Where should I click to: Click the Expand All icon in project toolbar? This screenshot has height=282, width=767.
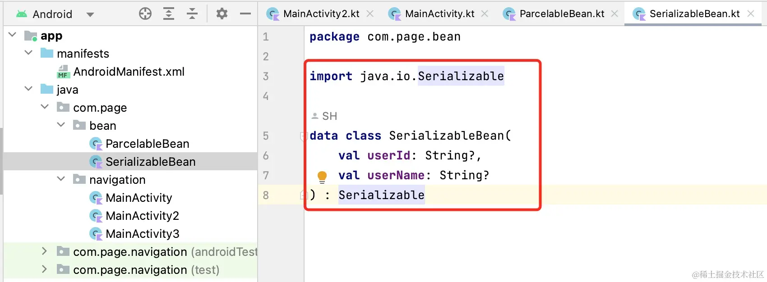tap(169, 14)
